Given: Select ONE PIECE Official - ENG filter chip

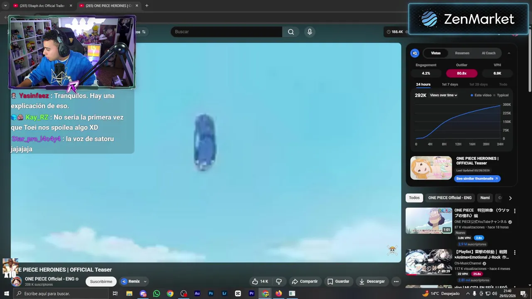Looking at the screenshot, I should click(450, 198).
